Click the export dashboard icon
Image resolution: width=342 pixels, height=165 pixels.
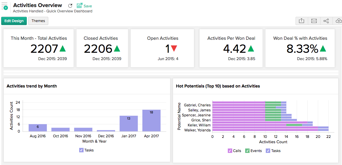click(x=301, y=21)
